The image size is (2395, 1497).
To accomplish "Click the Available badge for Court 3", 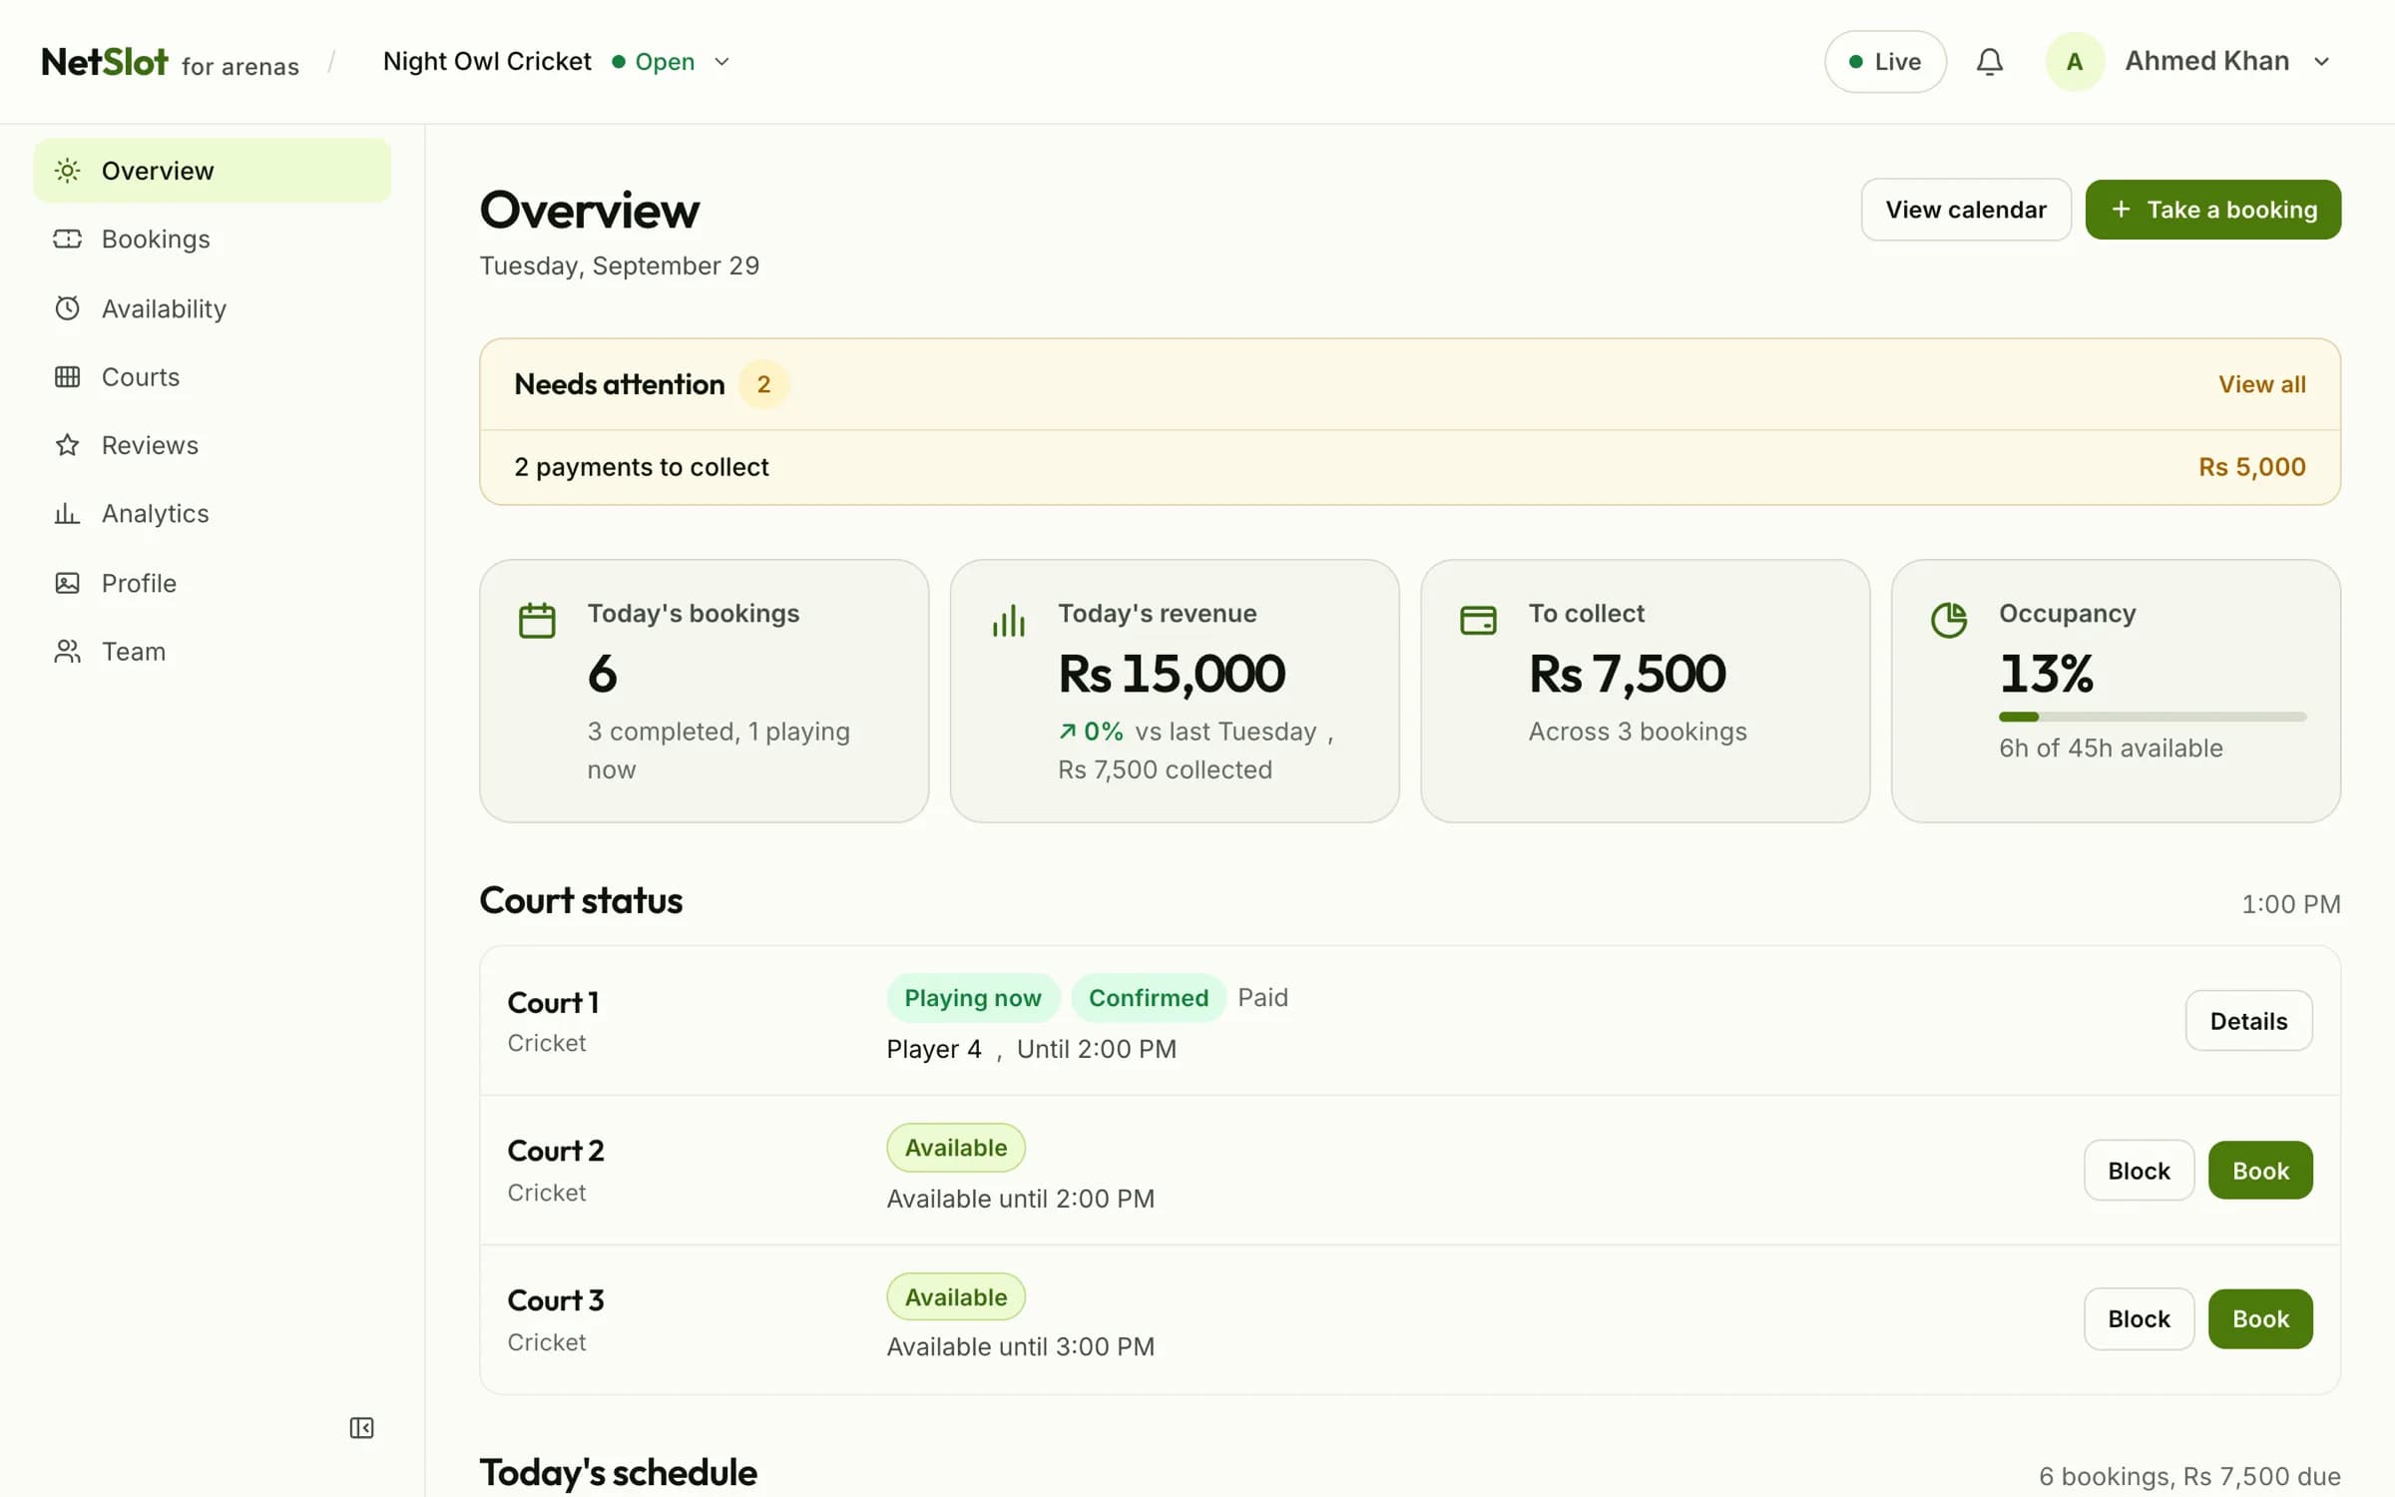I will click(x=955, y=1297).
